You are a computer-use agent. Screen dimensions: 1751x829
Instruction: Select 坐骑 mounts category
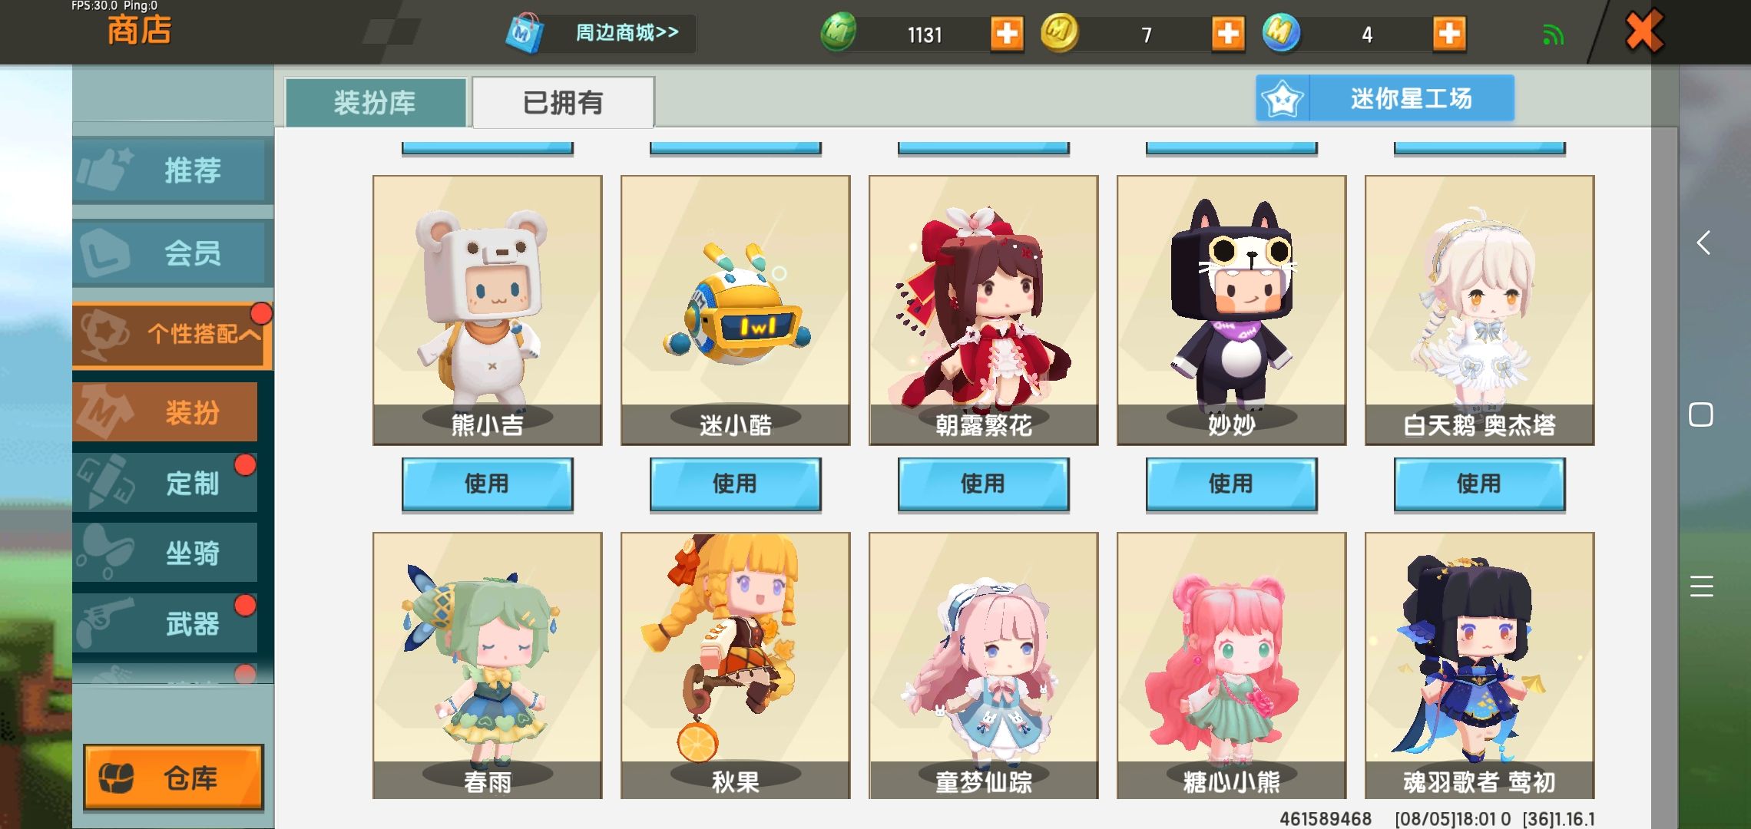coord(165,553)
